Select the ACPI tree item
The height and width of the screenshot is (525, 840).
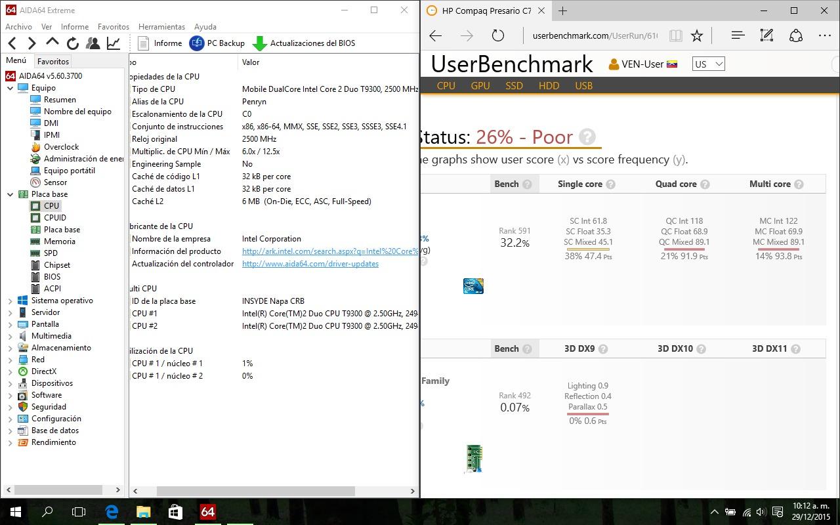click(x=52, y=289)
